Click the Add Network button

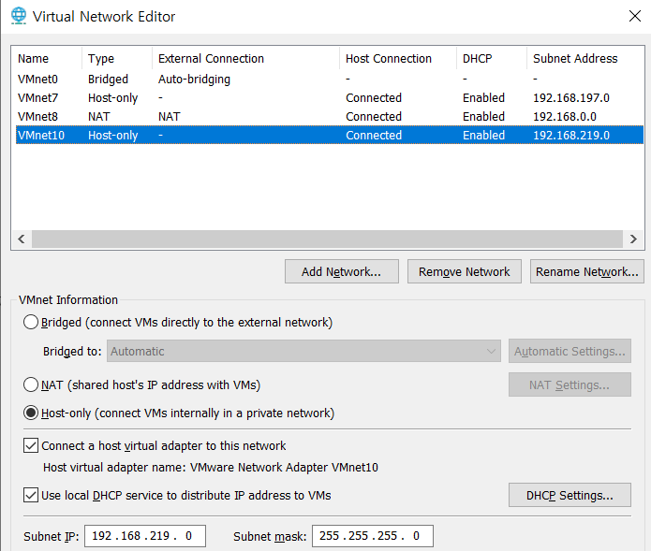tap(342, 271)
